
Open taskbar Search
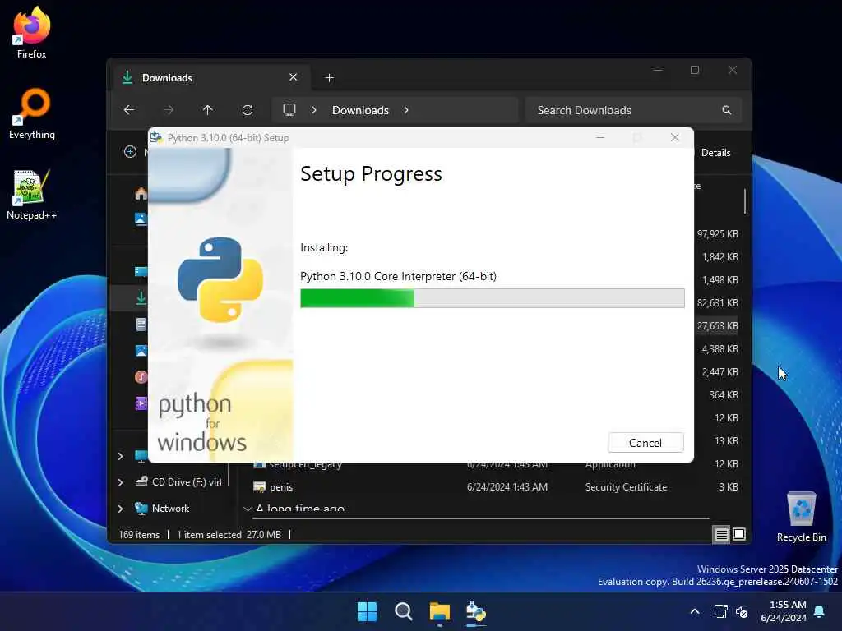point(403,611)
